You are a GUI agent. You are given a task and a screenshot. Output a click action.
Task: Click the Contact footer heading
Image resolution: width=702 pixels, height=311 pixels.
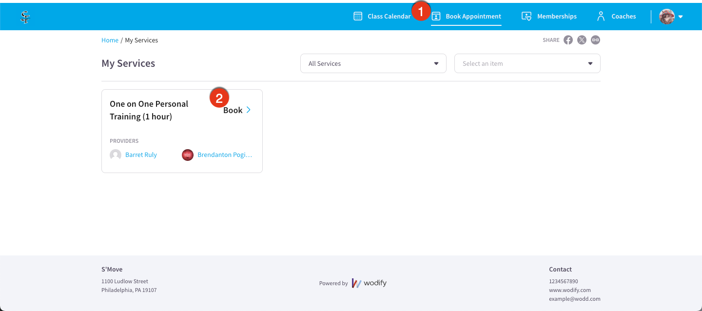click(561, 269)
